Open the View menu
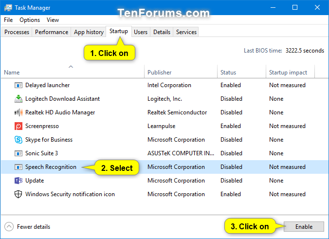The image size is (329, 239). click(x=53, y=20)
